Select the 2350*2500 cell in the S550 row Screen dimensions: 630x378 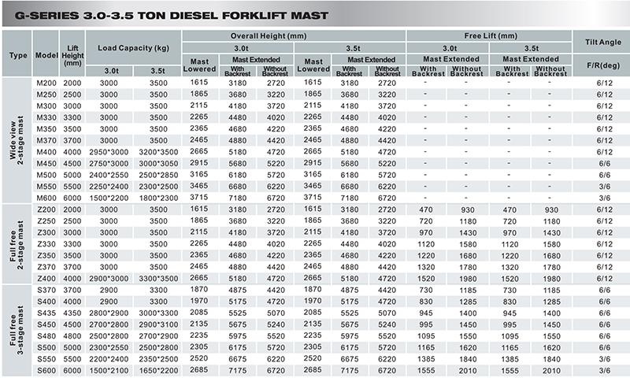click(x=158, y=360)
